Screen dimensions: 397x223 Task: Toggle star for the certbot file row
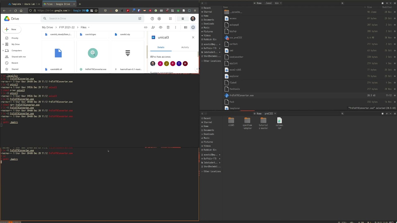coord(395,44)
